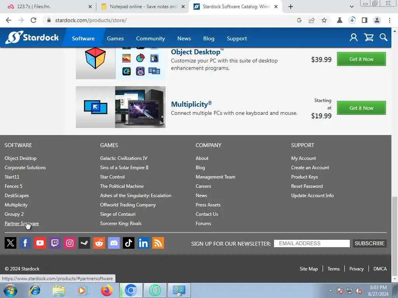Viewport: 398px width, 298px height.
Task: Open the TikTok social icon
Action: 128,243
